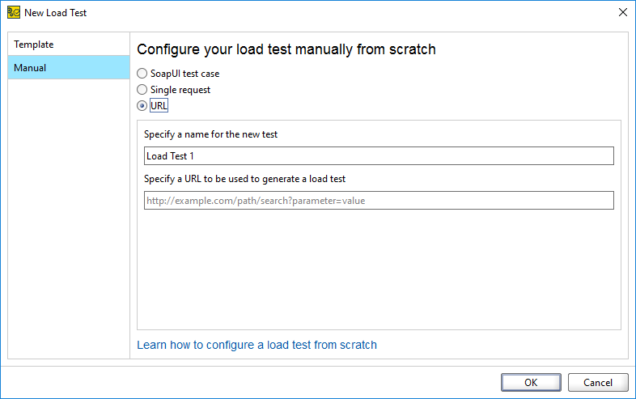Select the SoapUI test case radio button
Image resolution: width=636 pixels, height=399 pixels.
[142, 74]
